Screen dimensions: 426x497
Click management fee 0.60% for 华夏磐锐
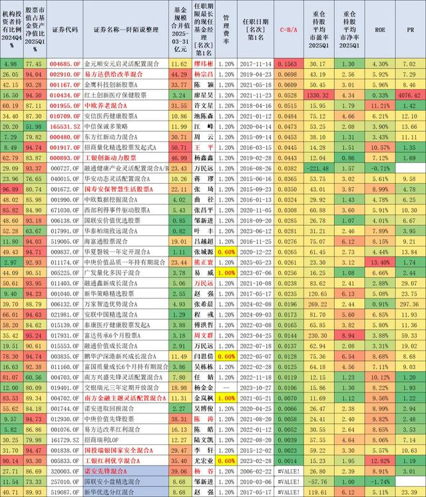point(226,252)
